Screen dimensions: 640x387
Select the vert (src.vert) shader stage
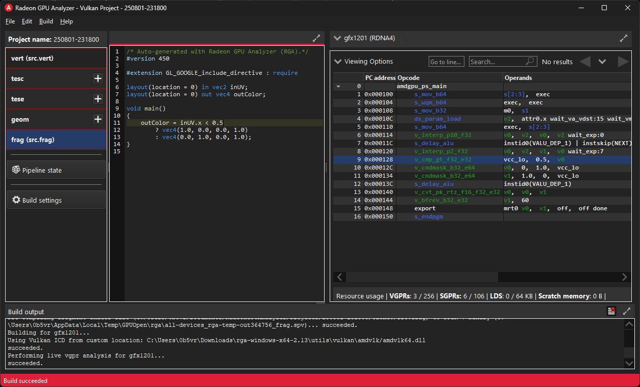[x=56, y=58]
